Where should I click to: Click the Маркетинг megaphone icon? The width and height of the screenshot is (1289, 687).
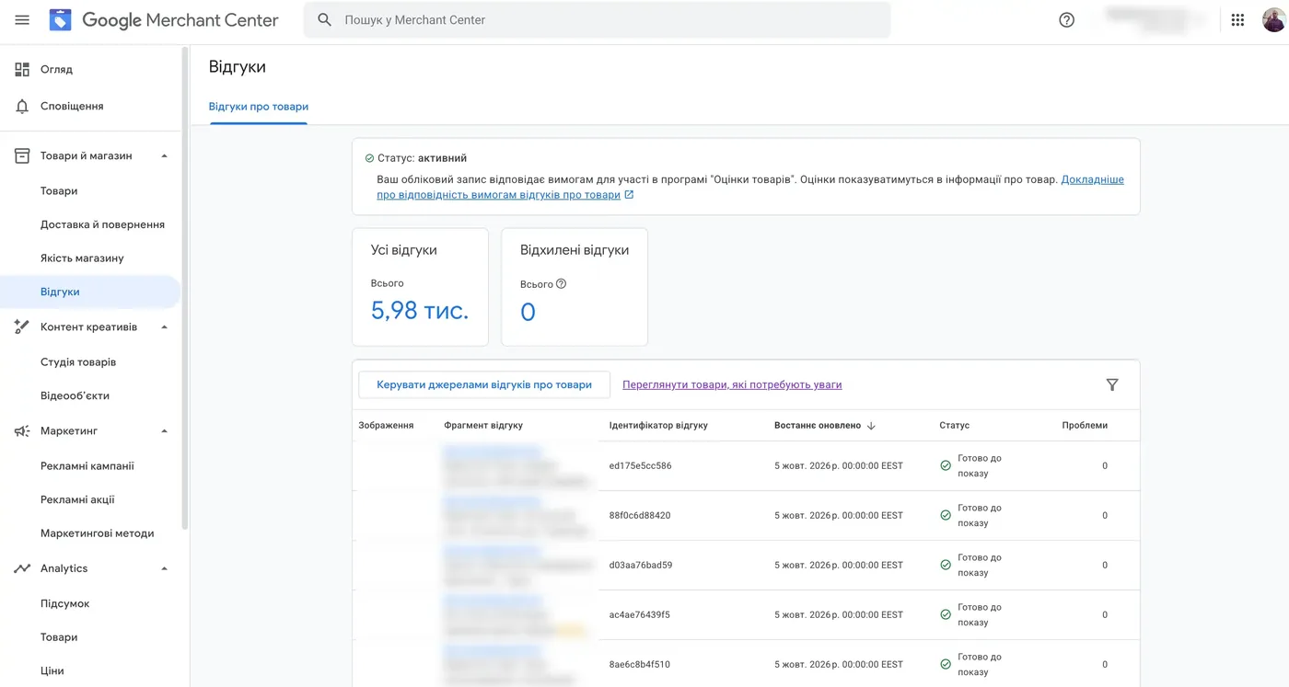click(22, 430)
